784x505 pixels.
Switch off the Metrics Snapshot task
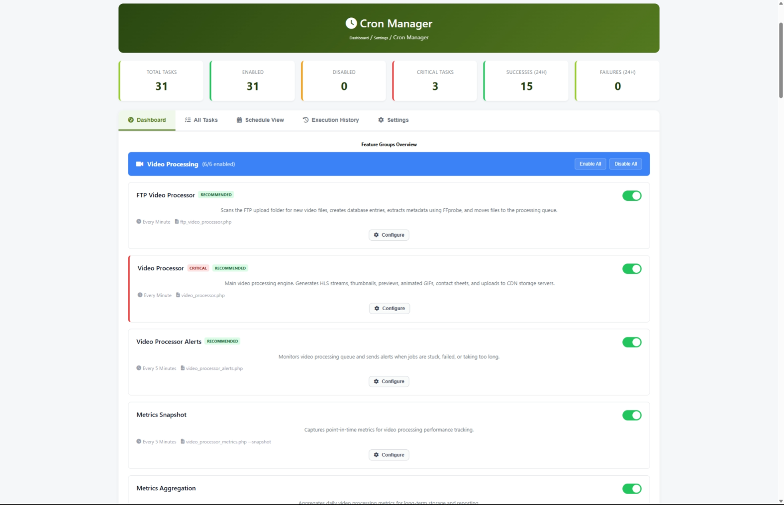pyautogui.click(x=631, y=415)
